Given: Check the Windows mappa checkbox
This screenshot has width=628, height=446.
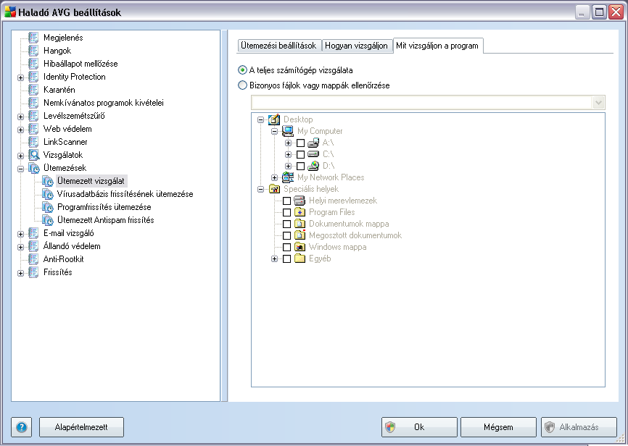Looking at the screenshot, I should (286, 247).
